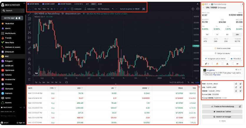Select the 6H stats tab

[227, 35]
